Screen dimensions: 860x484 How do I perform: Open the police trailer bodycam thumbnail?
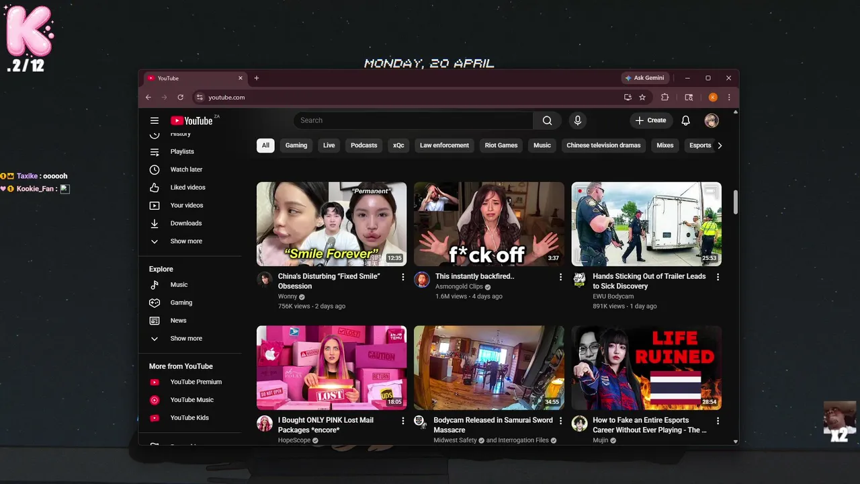coord(646,224)
